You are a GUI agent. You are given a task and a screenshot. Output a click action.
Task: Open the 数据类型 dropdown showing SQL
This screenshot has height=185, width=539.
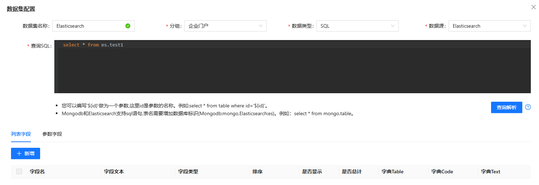357,26
